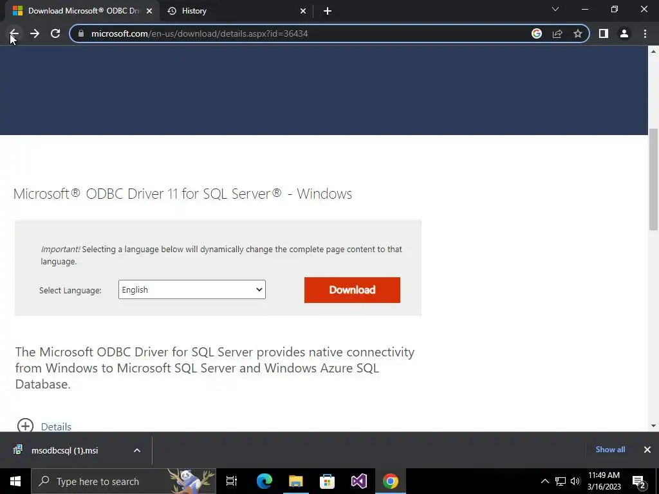Open Task View from taskbar
This screenshot has height=494, width=659.
(232, 481)
